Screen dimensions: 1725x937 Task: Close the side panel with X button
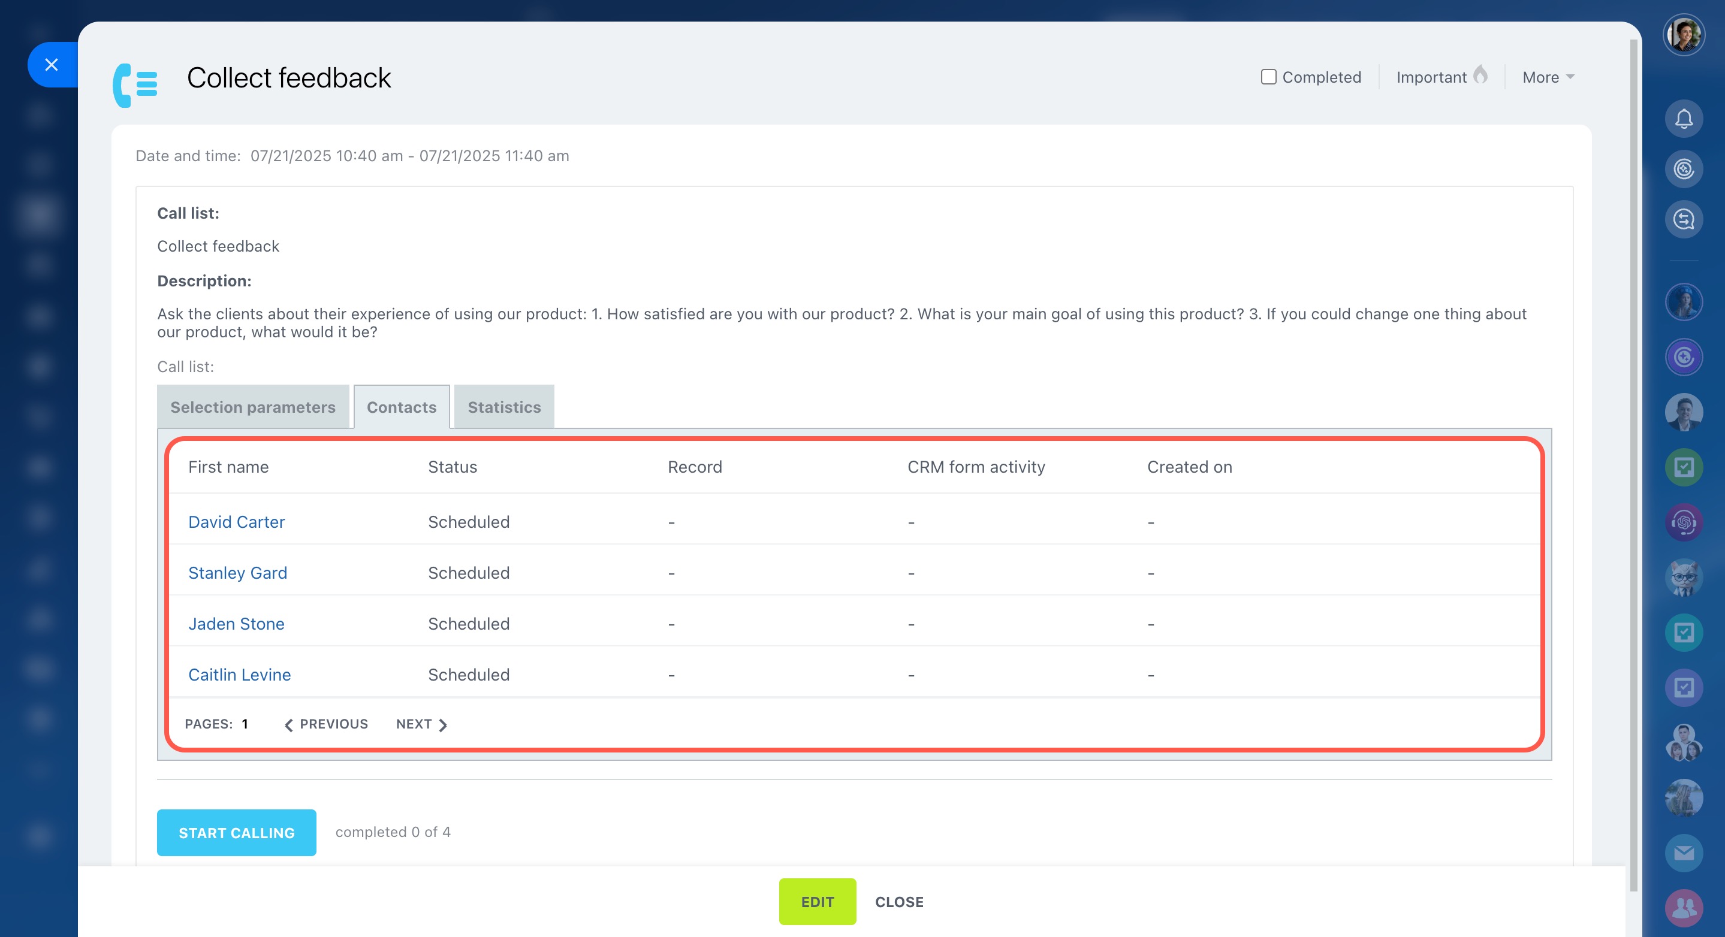52,65
